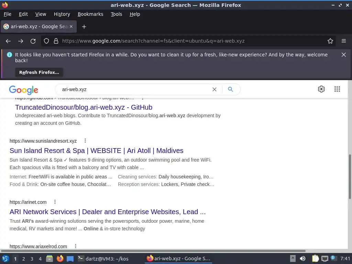Click the https://www.ariaxelrod.com URL text
352x264 pixels.
click(38, 246)
